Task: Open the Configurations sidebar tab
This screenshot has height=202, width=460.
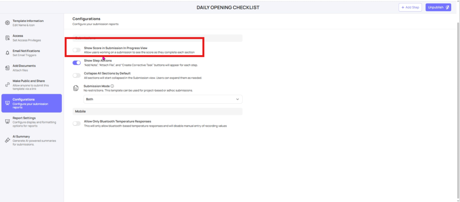Action: coord(32,103)
